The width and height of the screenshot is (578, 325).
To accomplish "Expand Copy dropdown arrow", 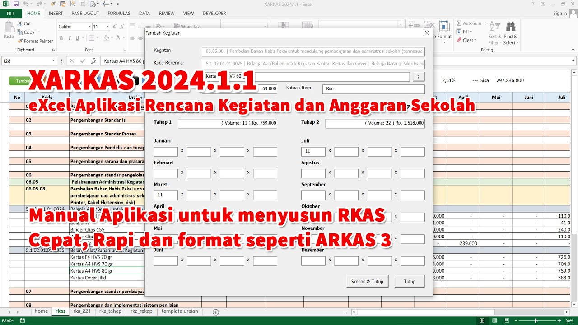I will click(x=38, y=32).
